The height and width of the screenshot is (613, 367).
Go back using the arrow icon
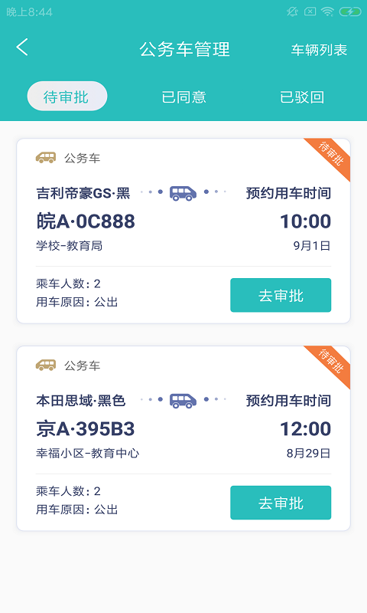[22, 48]
